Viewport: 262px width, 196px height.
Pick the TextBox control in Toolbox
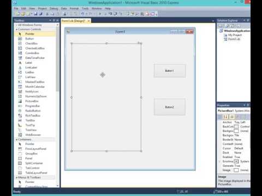(34, 120)
